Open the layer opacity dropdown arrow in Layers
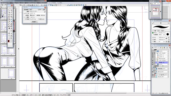This screenshot has width=171, height=96. click(x=158, y=48)
